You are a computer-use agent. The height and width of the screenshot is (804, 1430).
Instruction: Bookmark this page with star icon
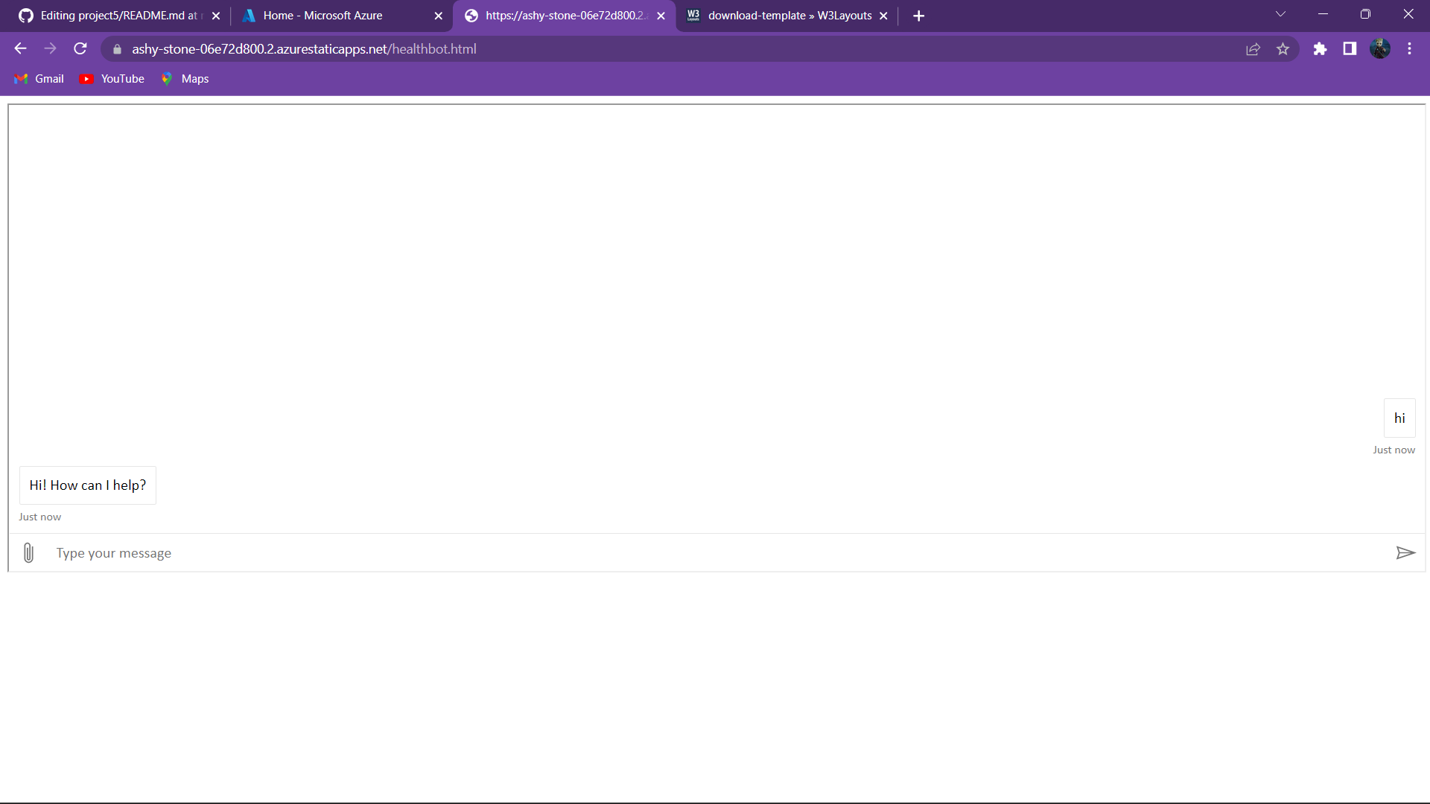pyautogui.click(x=1283, y=49)
